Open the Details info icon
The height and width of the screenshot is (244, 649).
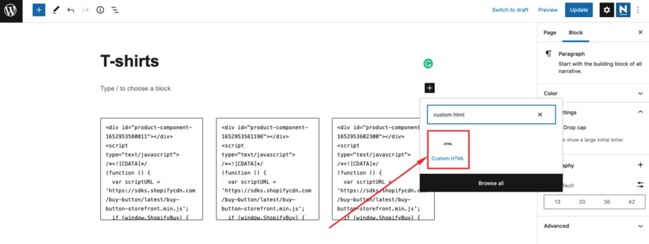(x=100, y=10)
